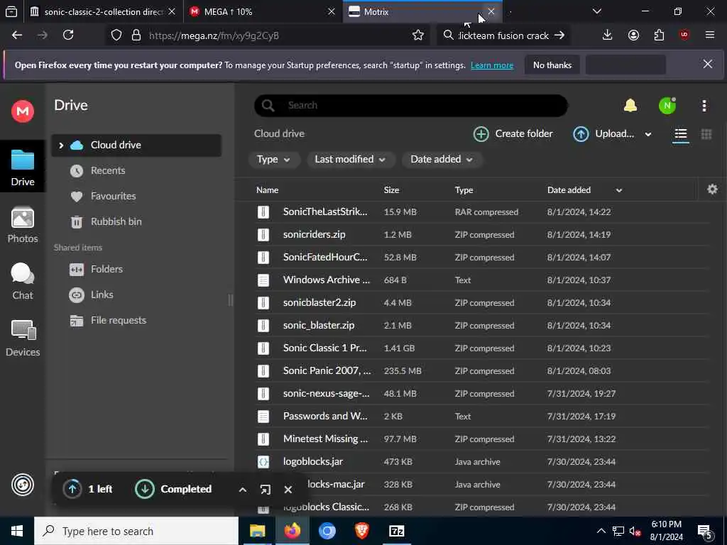Screen dimensions: 727x545
Task: Select the sonicriders.zip file
Action: (482, 234)
